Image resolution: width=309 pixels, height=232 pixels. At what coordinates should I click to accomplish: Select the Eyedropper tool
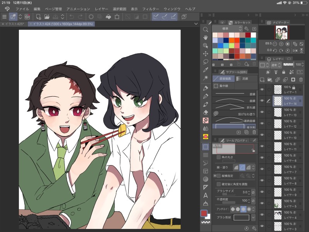point(205,70)
